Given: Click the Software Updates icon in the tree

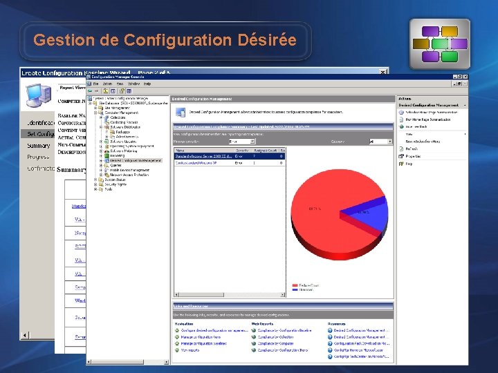Looking at the screenshot, I should [107, 142].
